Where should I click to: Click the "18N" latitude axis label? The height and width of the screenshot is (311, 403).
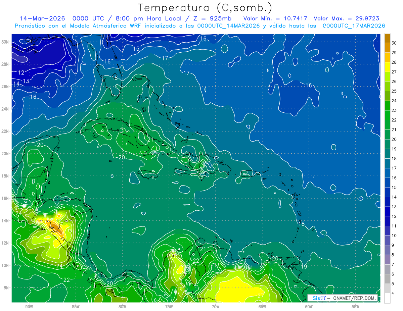tap(5, 176)
